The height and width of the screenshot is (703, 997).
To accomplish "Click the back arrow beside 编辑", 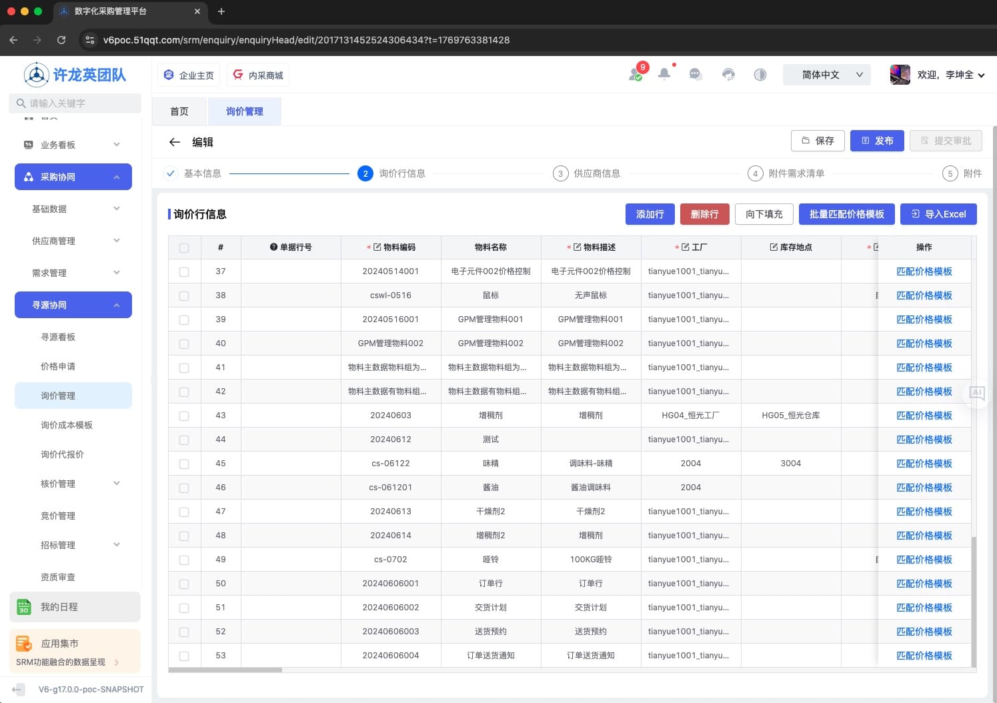I will click(175, 142).
